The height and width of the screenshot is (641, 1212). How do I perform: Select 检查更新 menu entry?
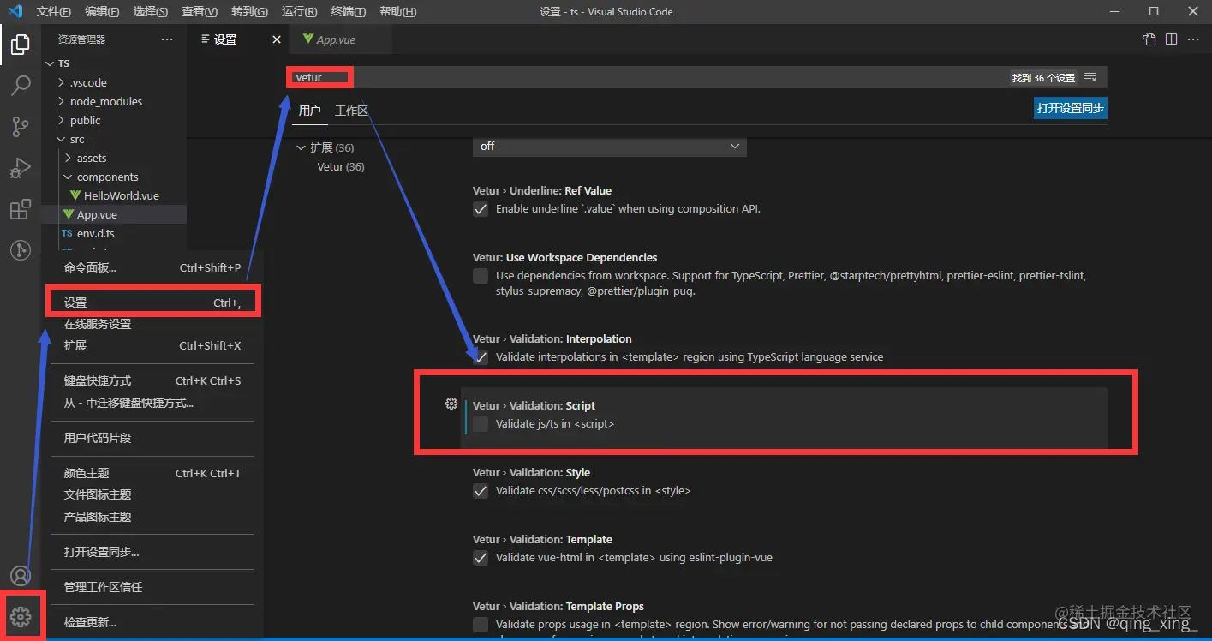tap(152, 622)
